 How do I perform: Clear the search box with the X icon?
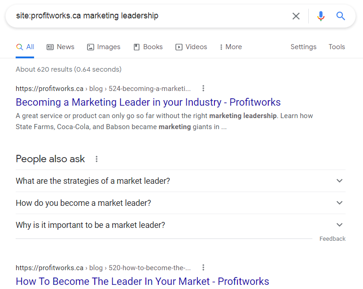(x=296, y=16)
